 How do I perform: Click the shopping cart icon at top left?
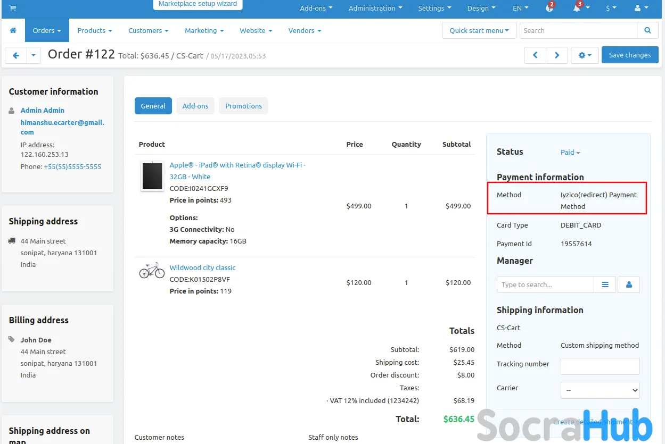click(13, 9)
